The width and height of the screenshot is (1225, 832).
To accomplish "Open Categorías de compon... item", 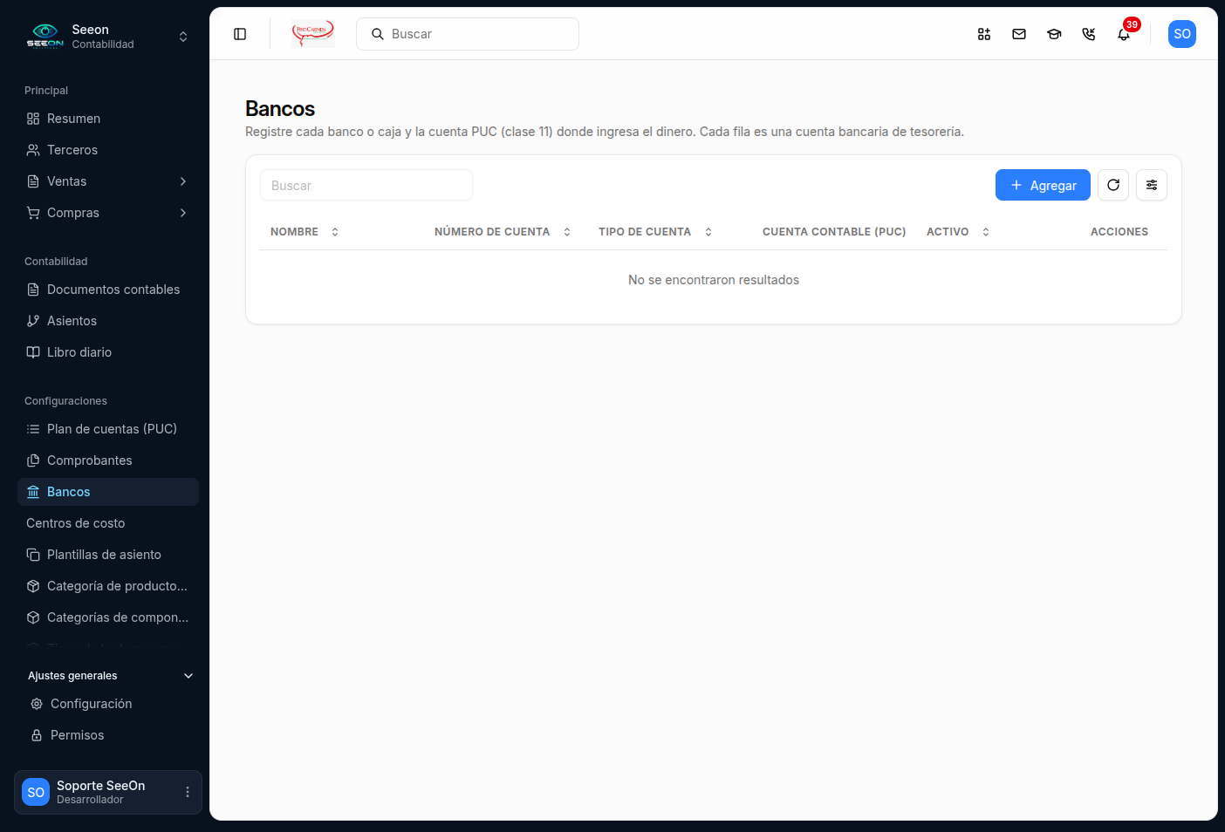I will [x=108, y=617].
